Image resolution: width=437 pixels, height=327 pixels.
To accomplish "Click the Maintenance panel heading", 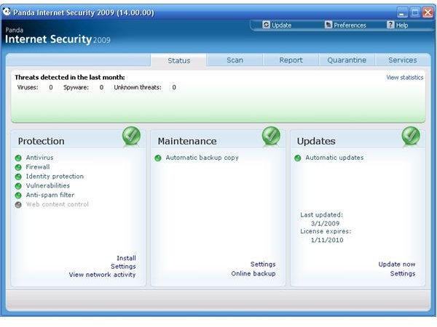I will pyautogui.click(x=187, y=141).
